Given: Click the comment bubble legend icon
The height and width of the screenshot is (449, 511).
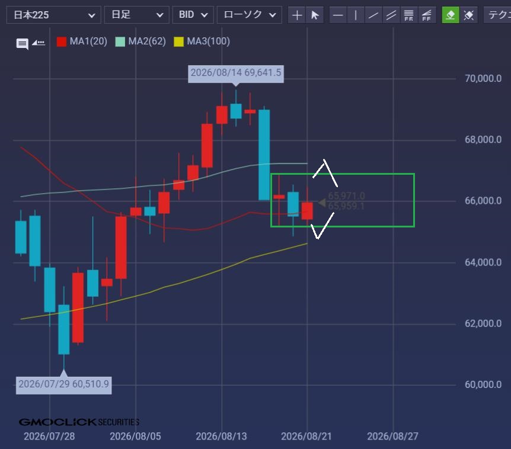Looking at the screenshot, I should pos(22,43).
